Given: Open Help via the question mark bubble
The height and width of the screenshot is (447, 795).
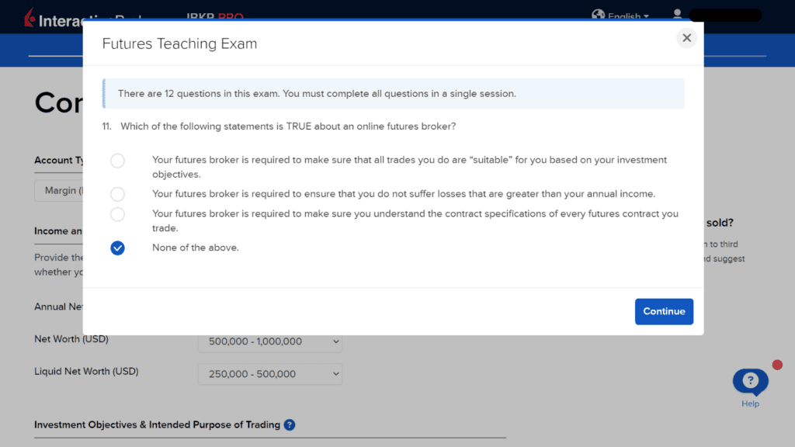Looking at the screenshot, I should (x=750, y=379).
